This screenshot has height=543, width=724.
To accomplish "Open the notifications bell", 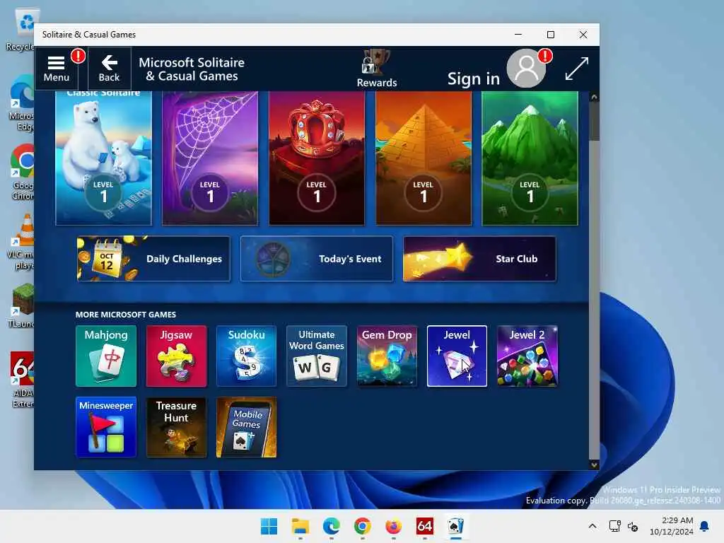I will point(705,526).
